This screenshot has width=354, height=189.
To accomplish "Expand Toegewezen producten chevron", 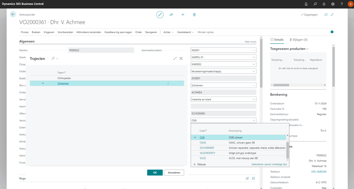I will tap(307, 49).
